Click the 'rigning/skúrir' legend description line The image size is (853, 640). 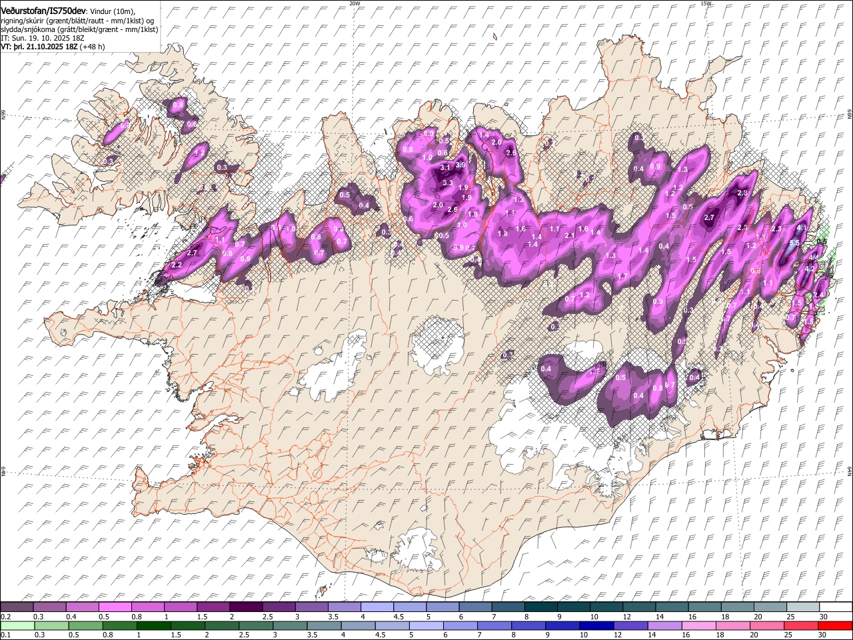click(x=77, y=20)
